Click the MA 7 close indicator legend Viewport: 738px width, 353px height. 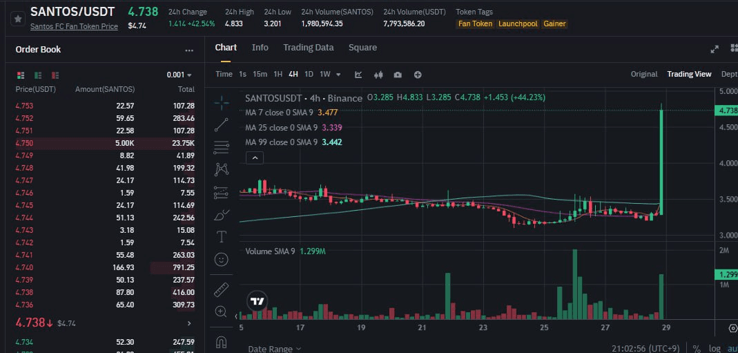pos(291,113)
